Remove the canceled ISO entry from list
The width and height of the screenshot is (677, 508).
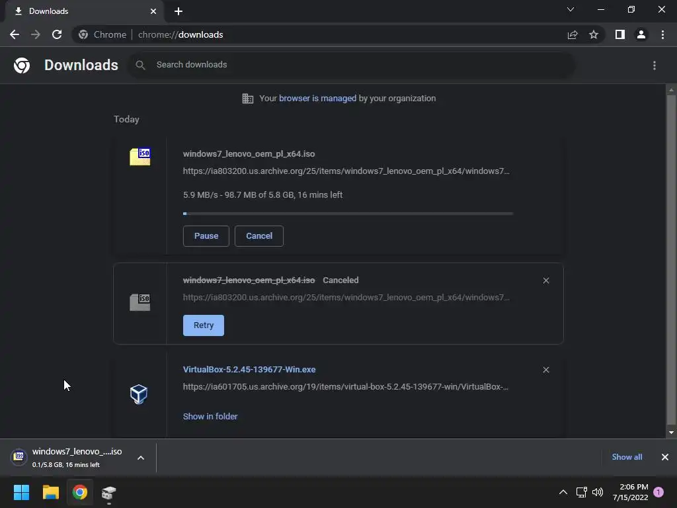point(546,280)
